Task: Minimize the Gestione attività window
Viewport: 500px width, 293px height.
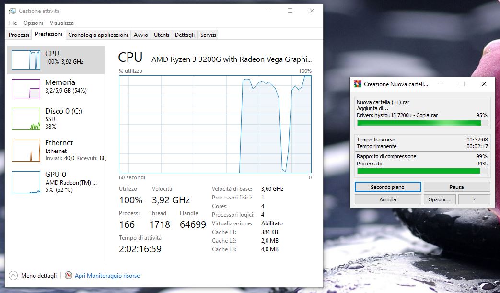Action: [268, 11]
